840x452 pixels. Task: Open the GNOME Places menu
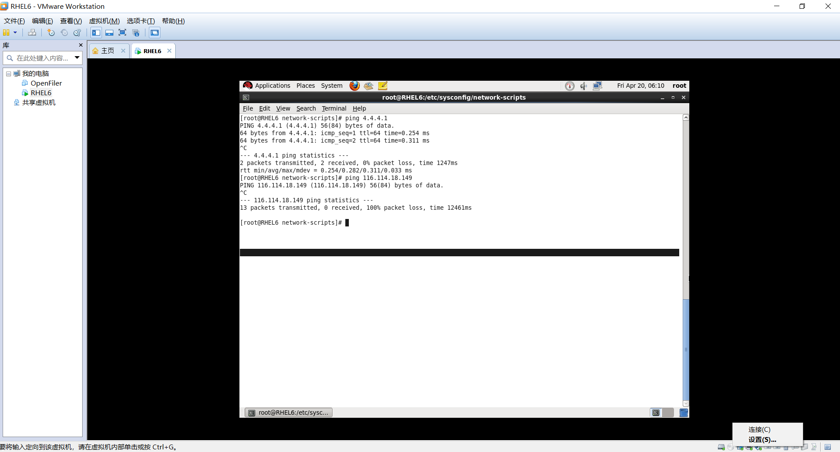[x=305, y=86]
